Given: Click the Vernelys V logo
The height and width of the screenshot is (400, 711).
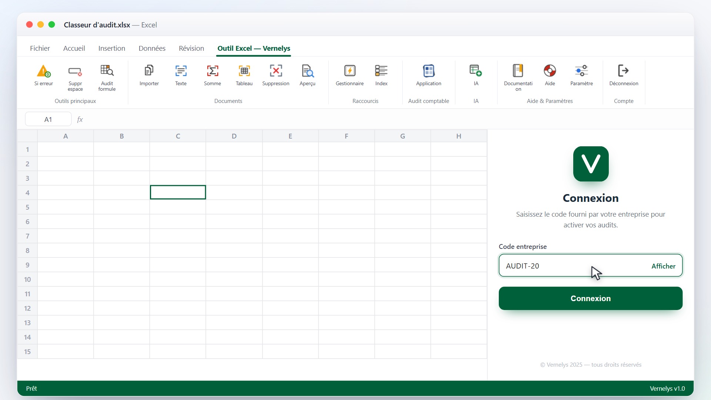Looking at the screenshot, I should tap(591, 164).
